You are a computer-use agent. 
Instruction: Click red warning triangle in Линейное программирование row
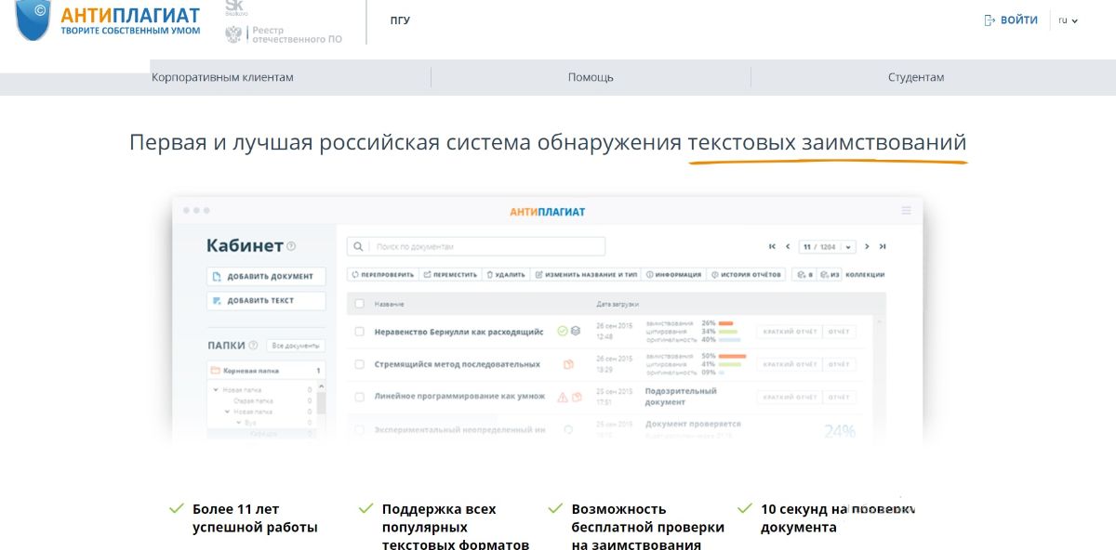click(x=563, y=397)
